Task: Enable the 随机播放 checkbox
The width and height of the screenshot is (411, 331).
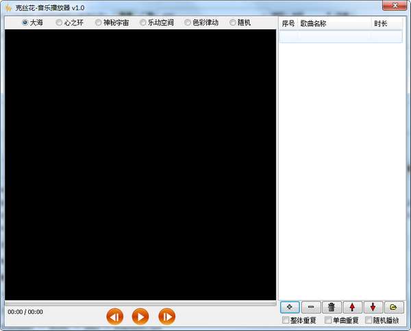Action: tap(369, 320)
